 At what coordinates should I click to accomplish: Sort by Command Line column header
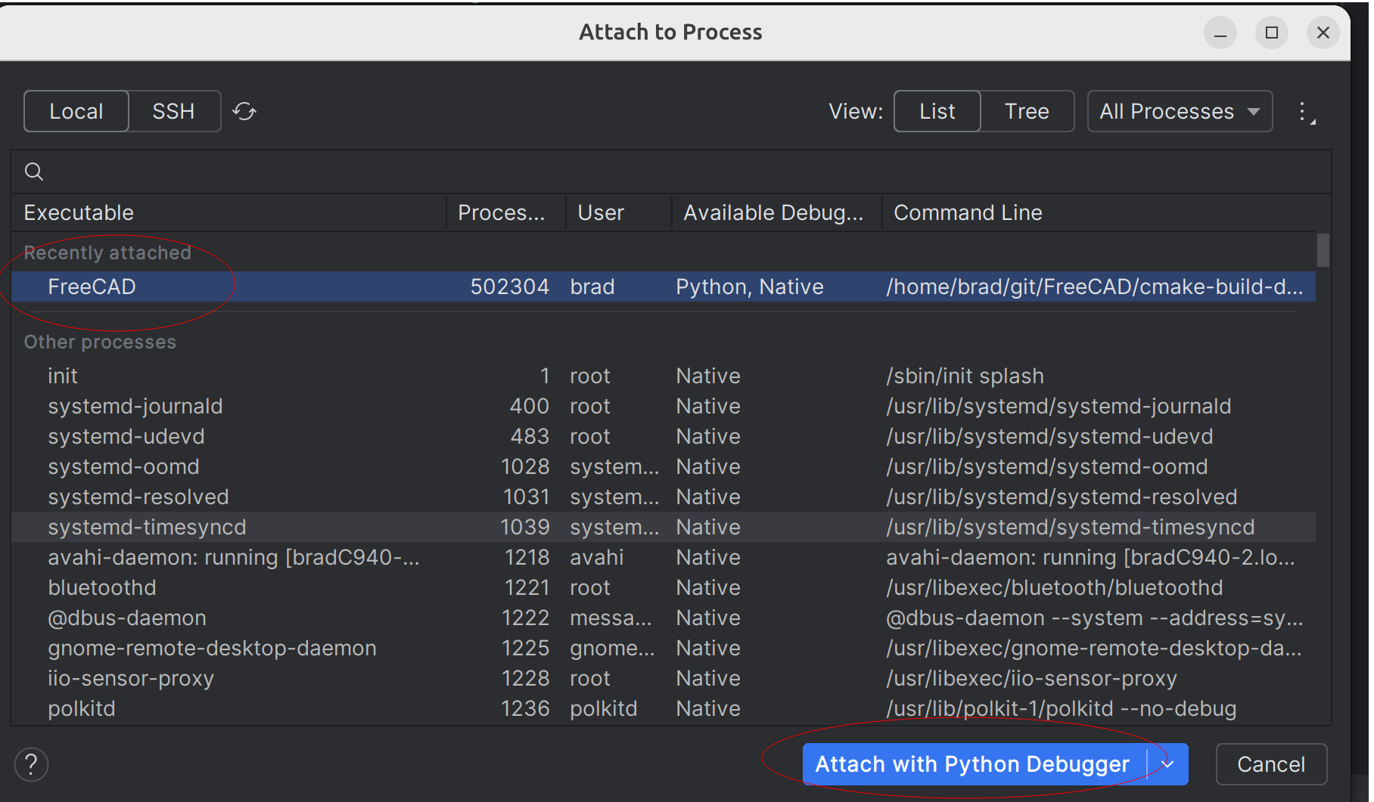[967, 212]
